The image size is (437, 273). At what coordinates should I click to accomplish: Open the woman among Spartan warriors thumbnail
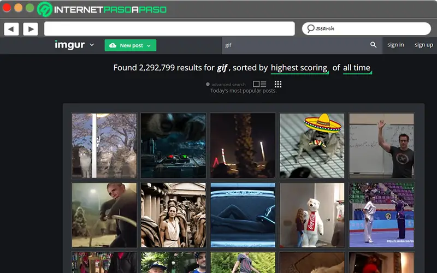[x=173, y=215]
